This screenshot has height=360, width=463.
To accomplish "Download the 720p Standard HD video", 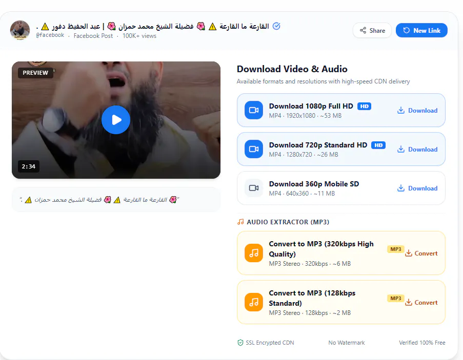I will pos(417,150).
